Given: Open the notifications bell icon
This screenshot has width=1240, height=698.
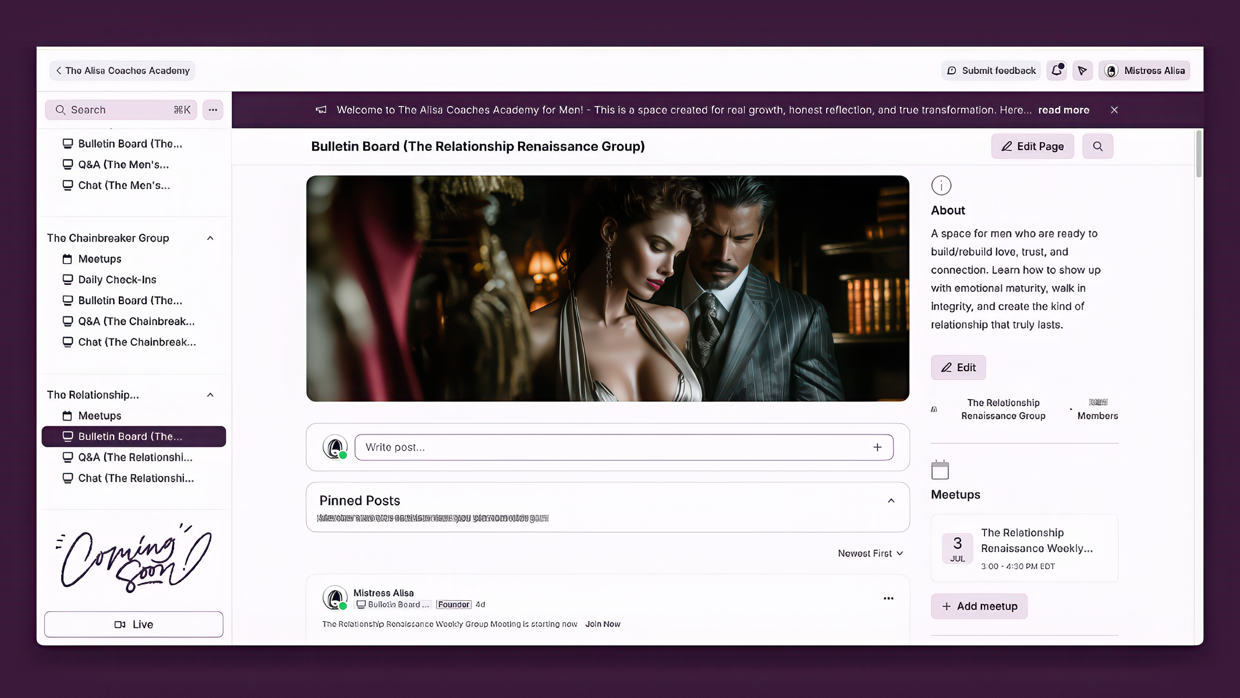Looking at the screenshot, I should 1057,70.
